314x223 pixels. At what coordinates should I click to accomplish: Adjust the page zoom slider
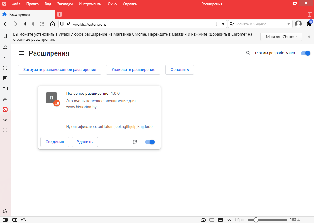pos(256,220)
